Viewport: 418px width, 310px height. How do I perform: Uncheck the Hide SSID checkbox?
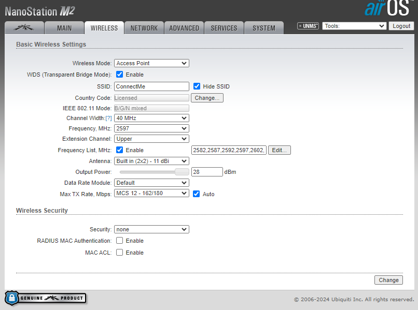[x=197, y=86]
